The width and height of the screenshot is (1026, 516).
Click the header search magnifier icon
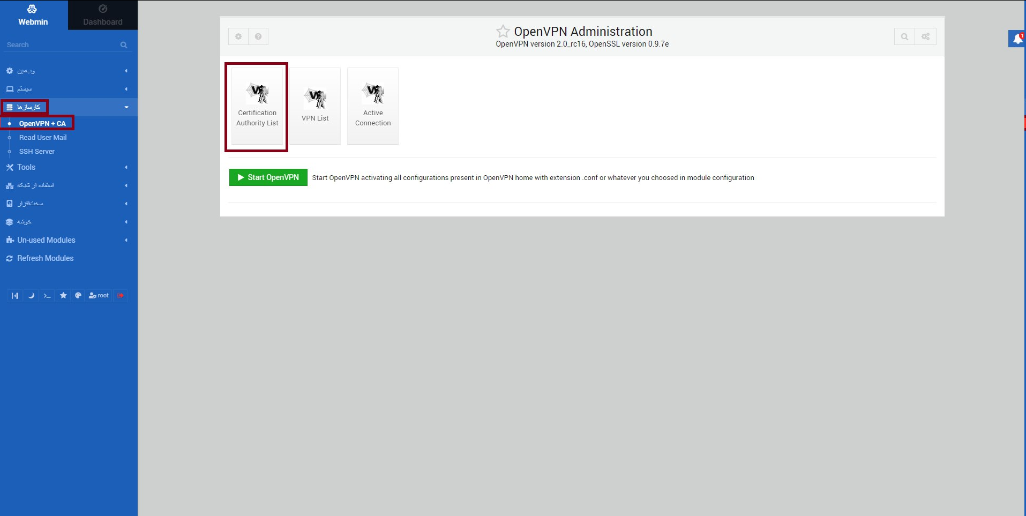904,36
